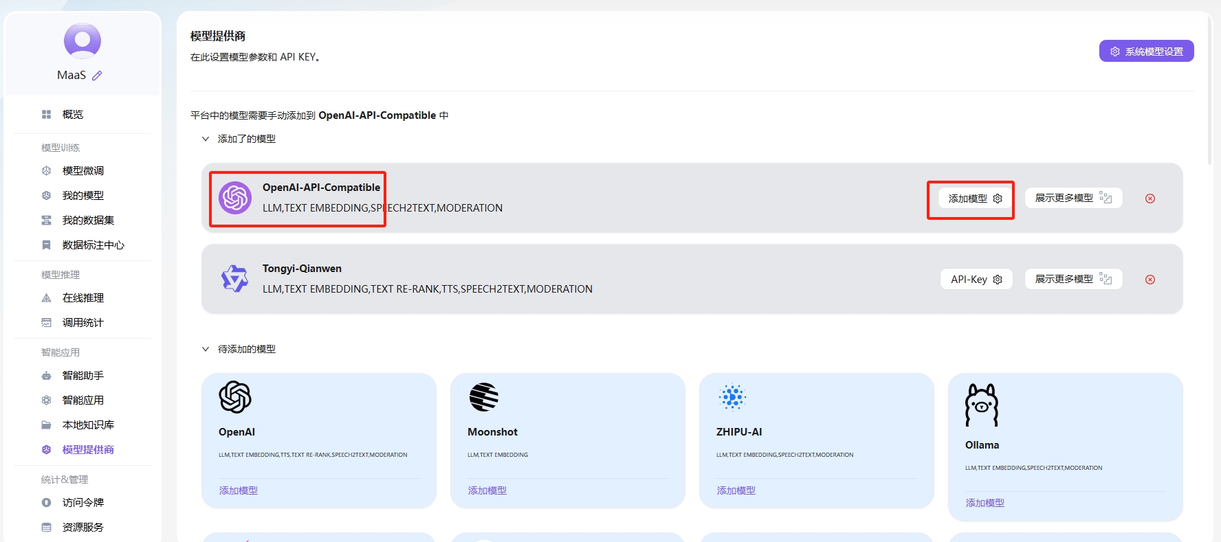Click 展示更多模型 for Tongyi-Qianwen

1073,279
